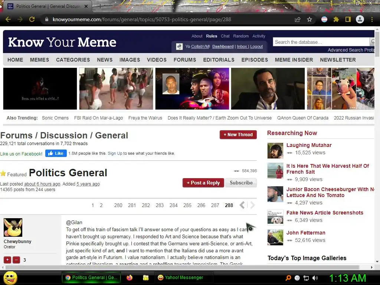Open the smiley start menu button
This screenshot has height=285, width=380.
(10, 278)
